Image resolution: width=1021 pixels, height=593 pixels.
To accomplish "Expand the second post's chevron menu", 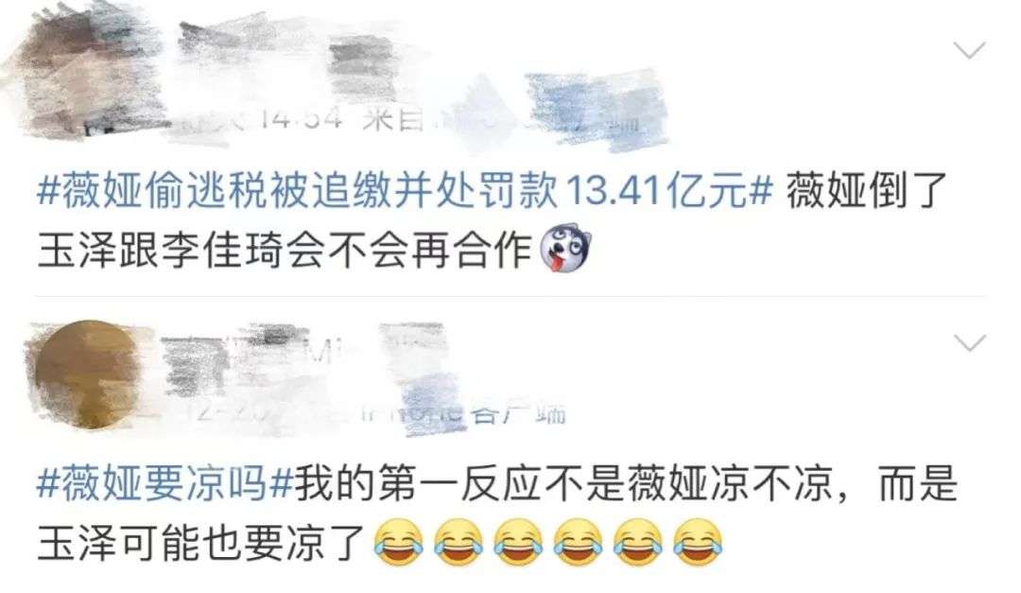I will click(x=969, y=342).
